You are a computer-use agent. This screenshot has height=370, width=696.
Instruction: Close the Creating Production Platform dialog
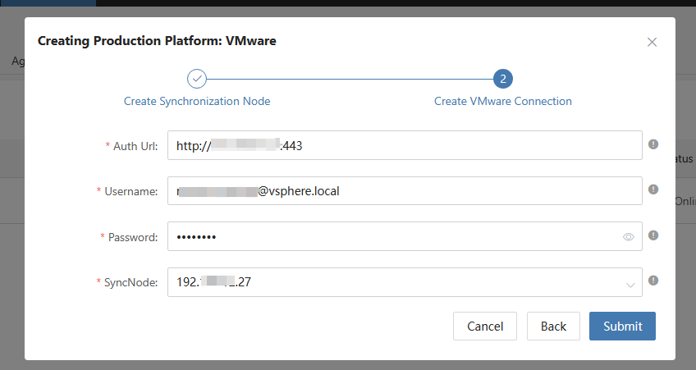pyautogui.click(x=652, y=42)
